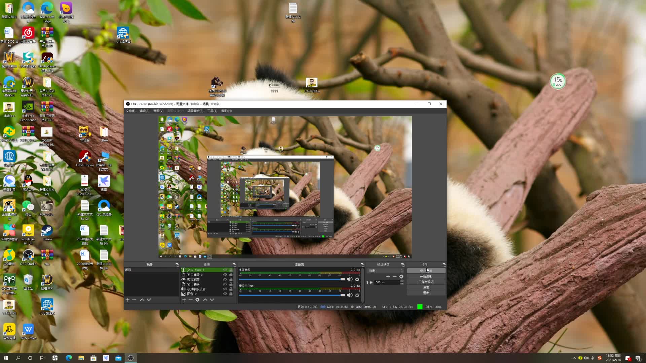Mute the 桌面音频 desktop audio speaker
Viewport: 646px width, 363px height.
click(x=350, y=279)
